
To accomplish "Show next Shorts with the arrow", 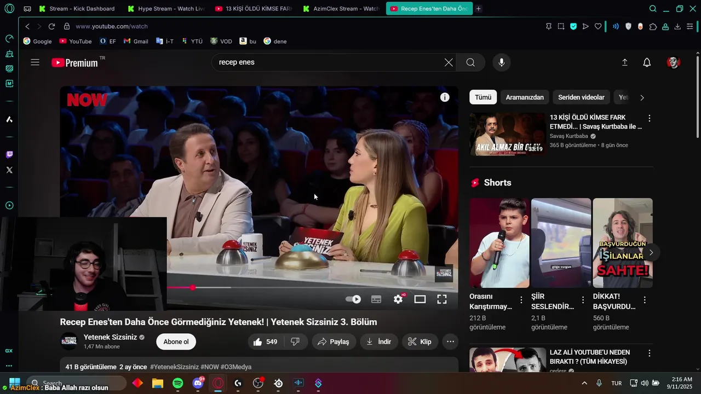I will tap(651, 252).
